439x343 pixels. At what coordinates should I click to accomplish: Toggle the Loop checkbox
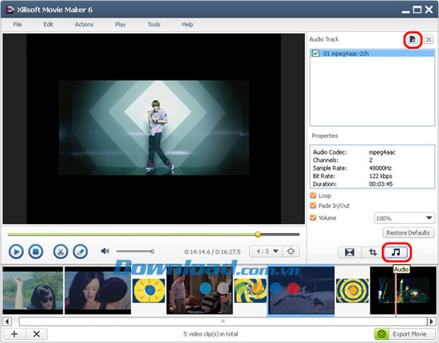(313, 195)
